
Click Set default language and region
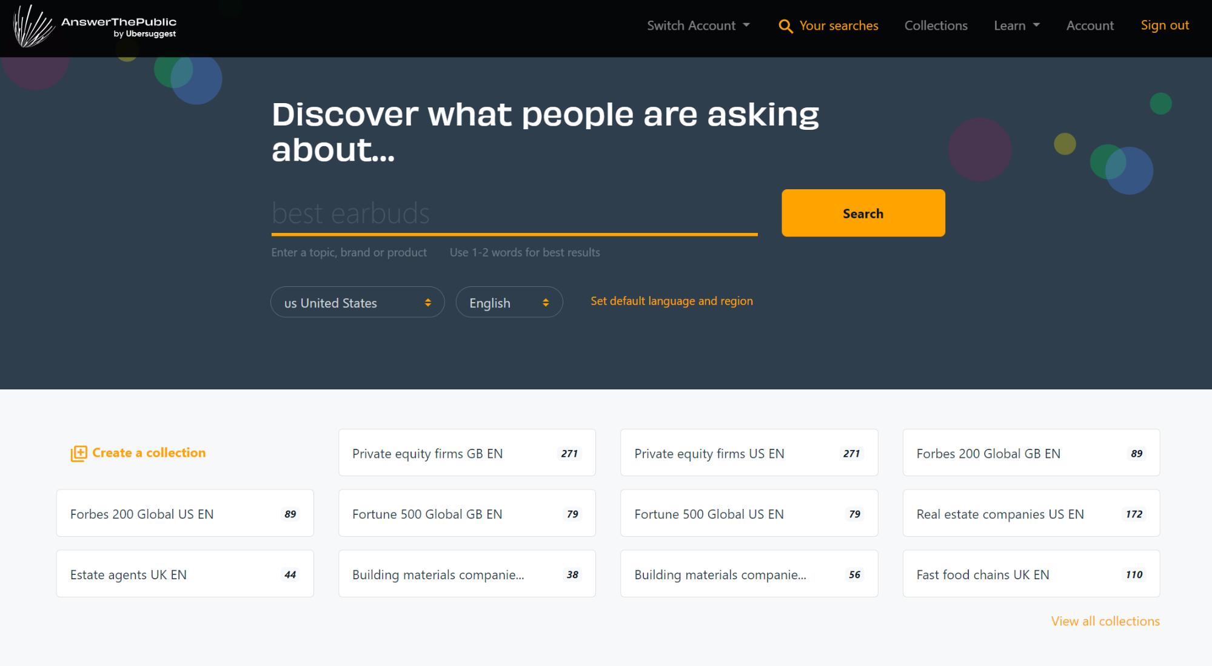[671, 301]
